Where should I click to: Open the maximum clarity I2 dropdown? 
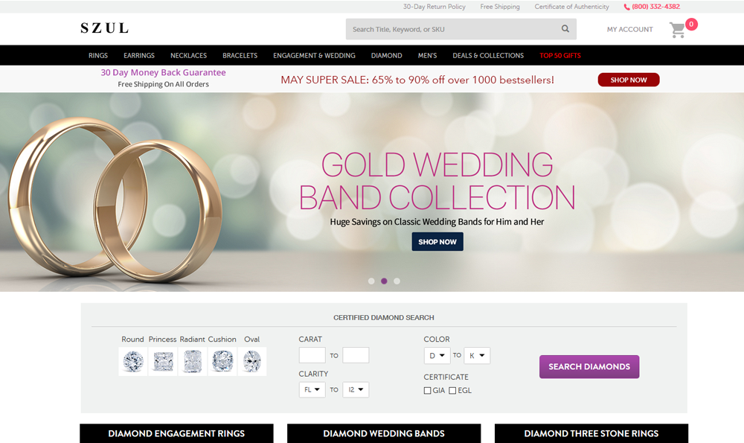click(356, 389)
